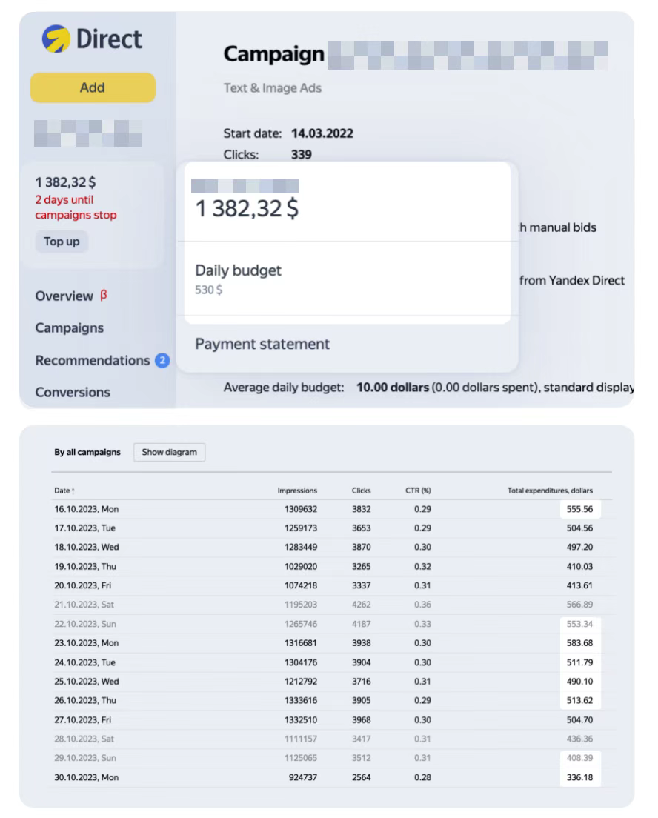Viewport: 658px width, 818px height.
Task: Click the 28.10.2023, Sat date row
Action: 331,739
